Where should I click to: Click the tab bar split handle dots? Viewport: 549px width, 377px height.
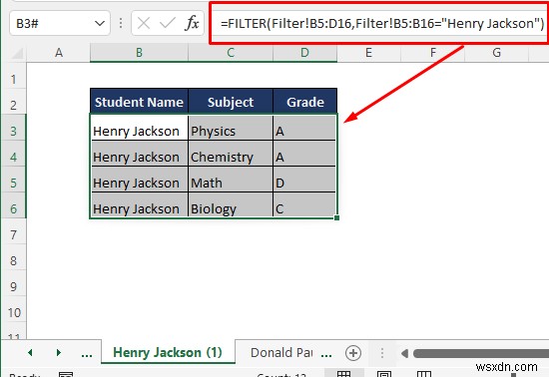tap(382, 353)
